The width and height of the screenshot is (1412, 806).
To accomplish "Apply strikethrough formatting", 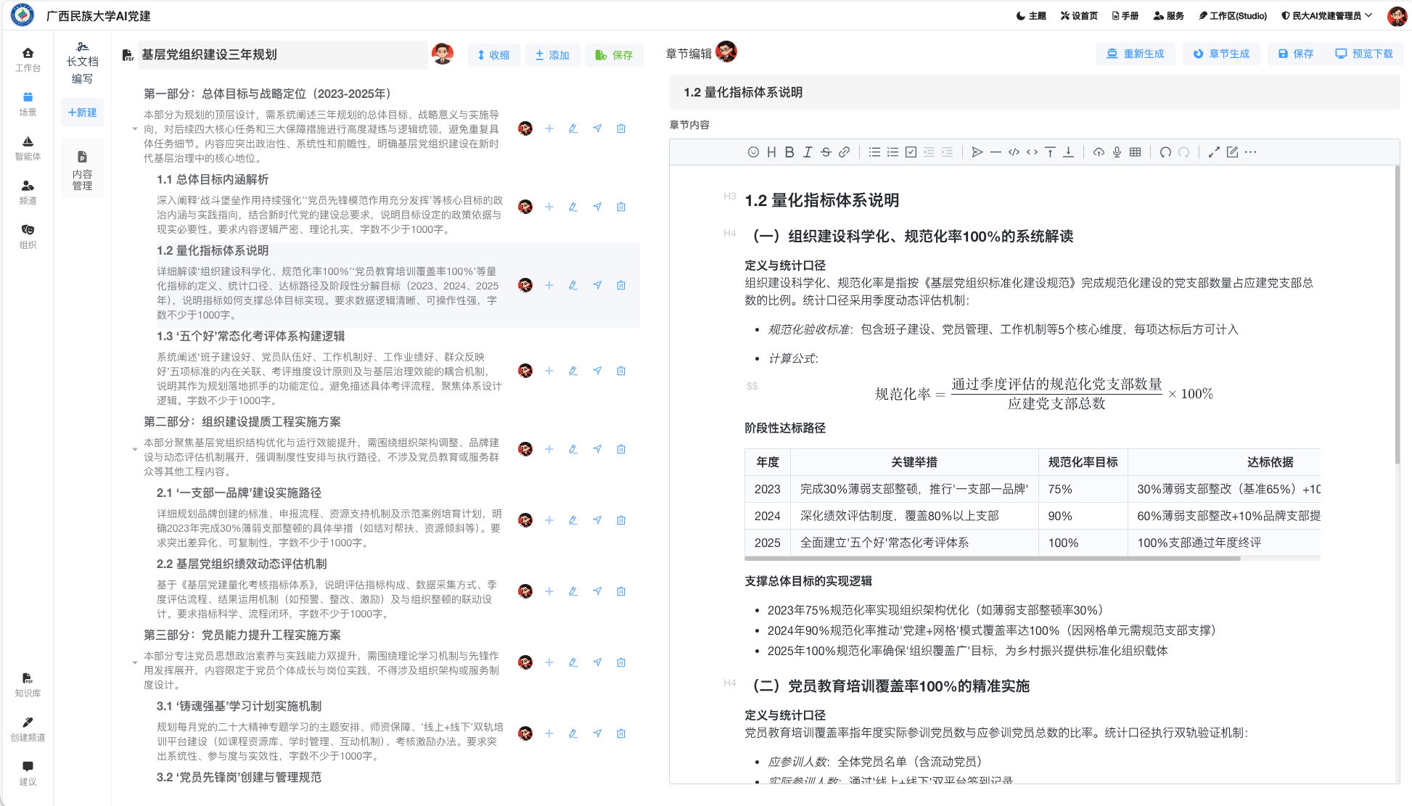I will pyautogui.click(x=826, y=152).
